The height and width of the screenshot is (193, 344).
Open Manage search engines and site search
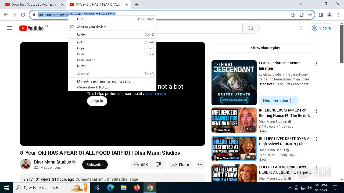[x=112, y=81]
